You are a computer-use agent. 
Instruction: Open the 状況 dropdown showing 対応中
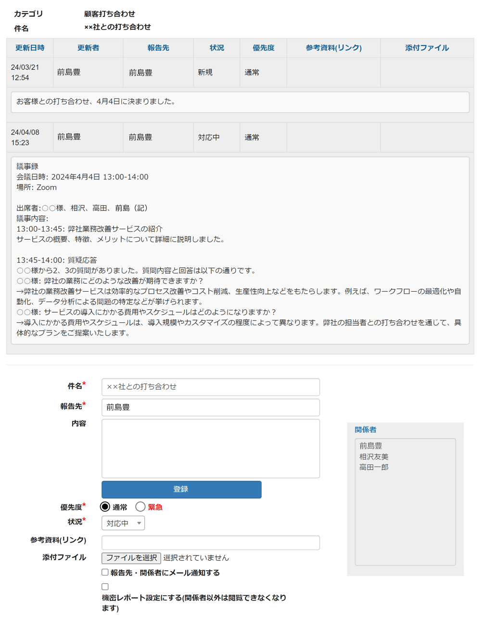(123, 523)
